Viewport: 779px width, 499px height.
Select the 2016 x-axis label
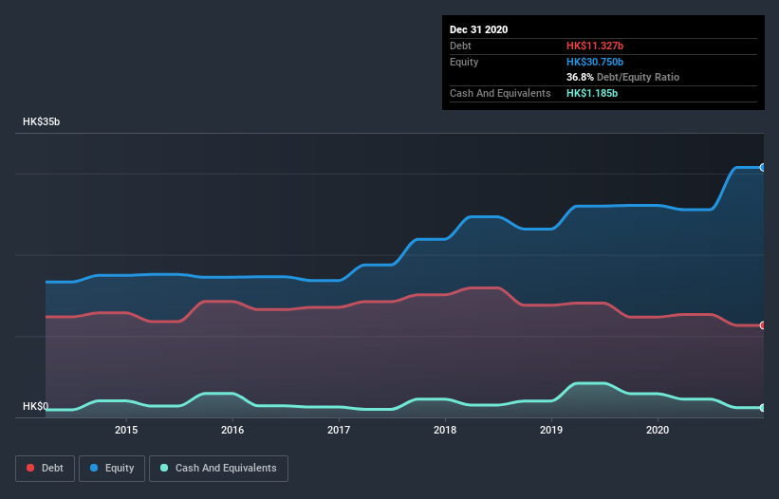[x=232, y=430]
